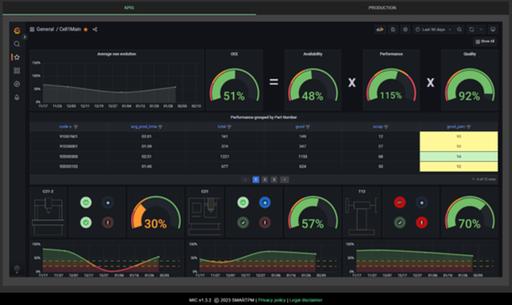This screenshot has height=305, width=512.
Task: Open the Privacy policy link
Action: pyautogui.click(x=271, y=300)
